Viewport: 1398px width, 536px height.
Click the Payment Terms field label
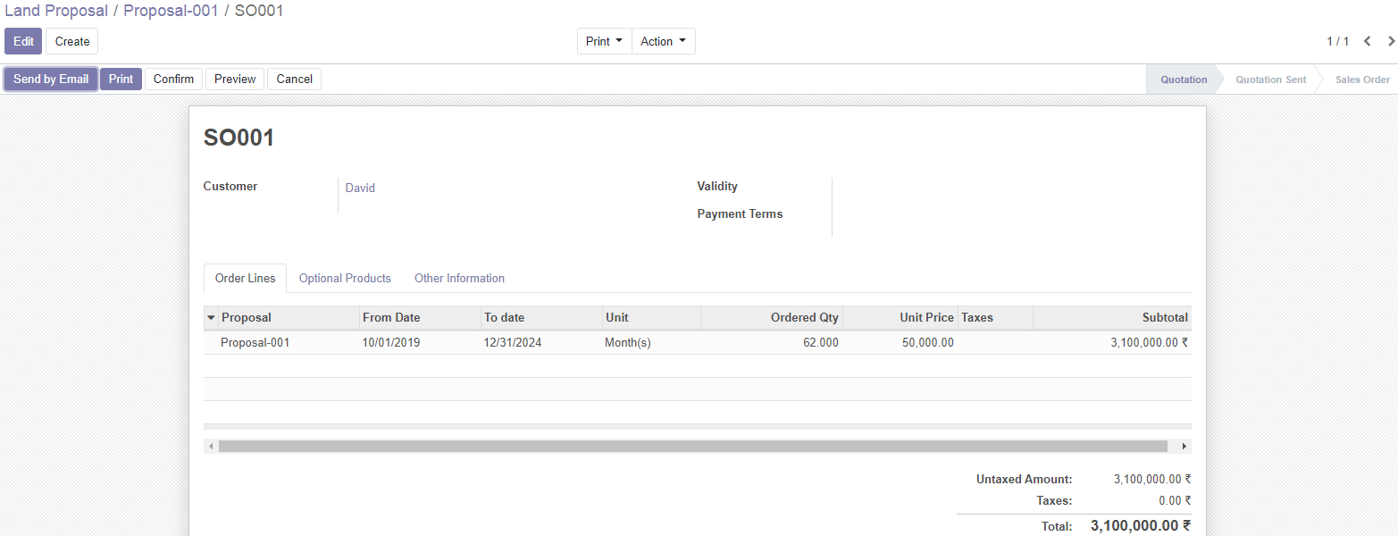tap(740, 214)
